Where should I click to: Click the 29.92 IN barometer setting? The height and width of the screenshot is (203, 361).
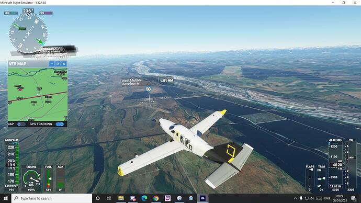point(335,186)
